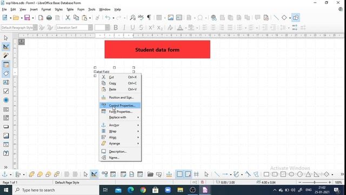Open Microsoft Edge from taskbar
Viewport: 346px width, 195px height.
pyautogui.click(x=131, y=190)
